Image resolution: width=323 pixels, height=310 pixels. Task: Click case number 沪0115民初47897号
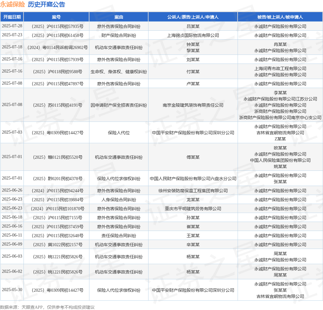58,84
